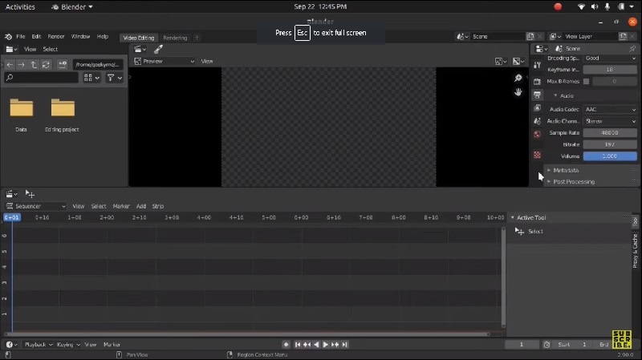Open the Output properties tab
The image size is (642, 360).
pos(537,95)
